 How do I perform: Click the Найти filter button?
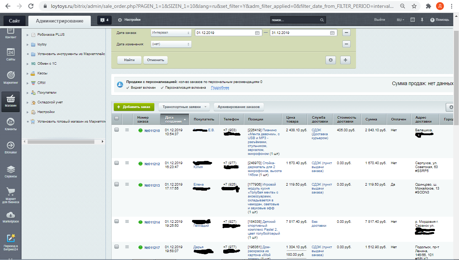click(130, 60)
